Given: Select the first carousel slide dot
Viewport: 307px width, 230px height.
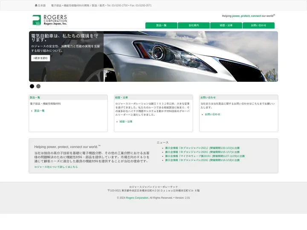Looking at the screenshot, I should pos(32,86).
